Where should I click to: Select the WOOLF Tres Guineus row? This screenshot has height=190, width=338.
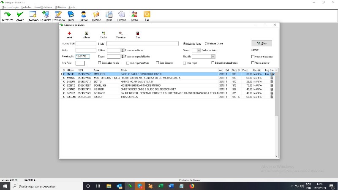[127, 97]
